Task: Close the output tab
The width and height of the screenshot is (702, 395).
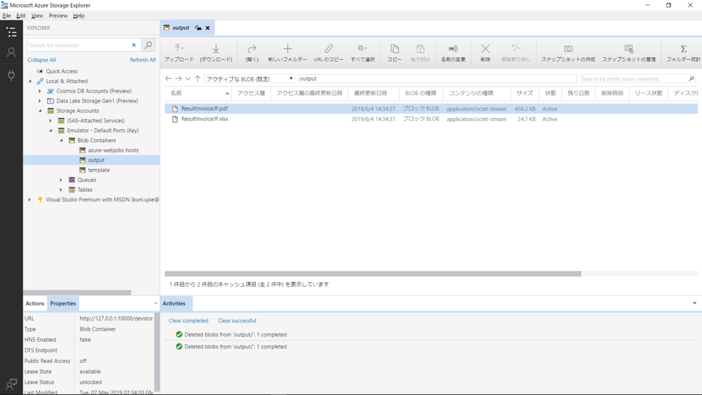Action: tap(208, 28)
